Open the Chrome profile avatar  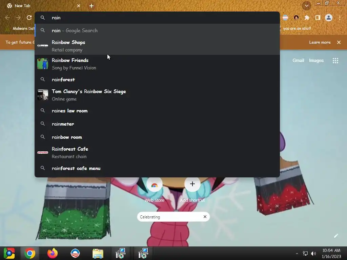329,18
